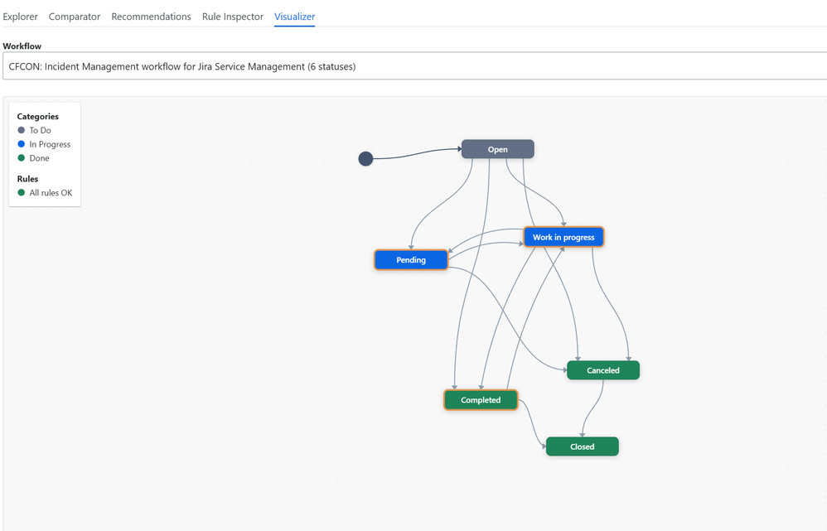827x531 pixels.
Task: Open the Workflow selection dropdown
Action: point(414,66)
